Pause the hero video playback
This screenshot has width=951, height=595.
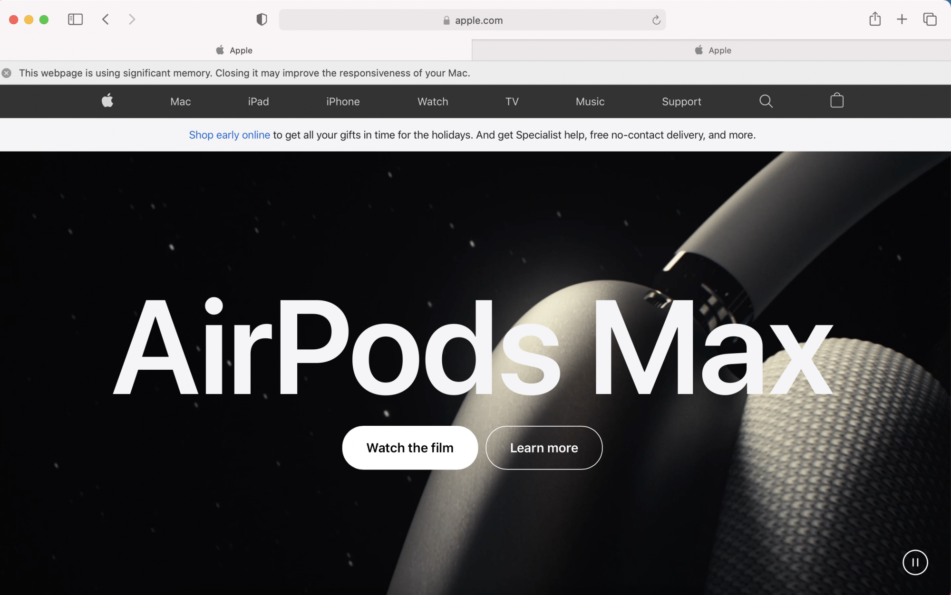[x=915, y=562]
